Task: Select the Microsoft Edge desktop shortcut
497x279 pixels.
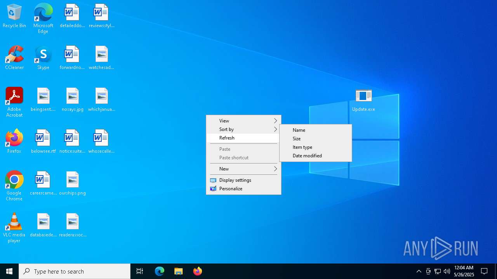Action: click(x=43, y=18)
